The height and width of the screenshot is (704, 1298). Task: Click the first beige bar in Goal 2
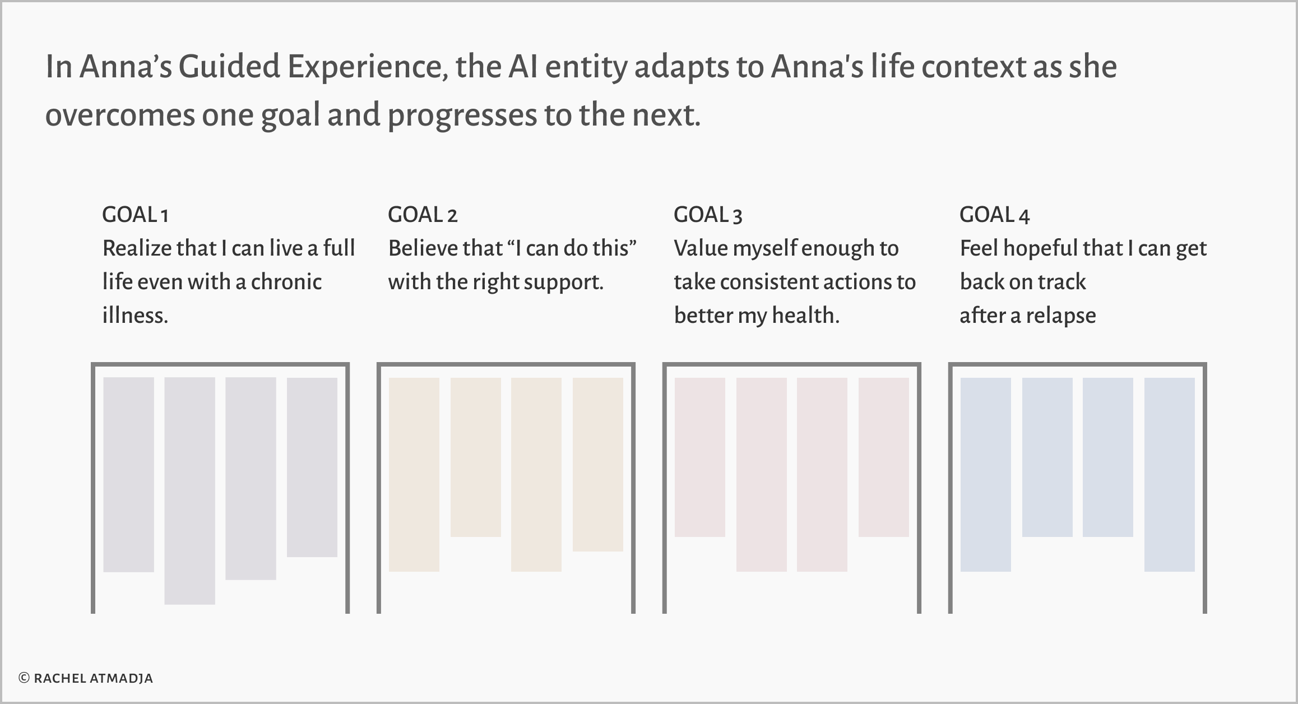(x=414, y=475)
